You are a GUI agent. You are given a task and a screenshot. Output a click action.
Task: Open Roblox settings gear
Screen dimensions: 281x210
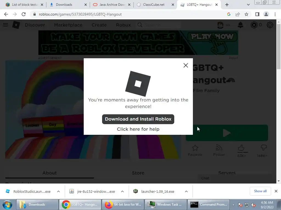[270, 25]
